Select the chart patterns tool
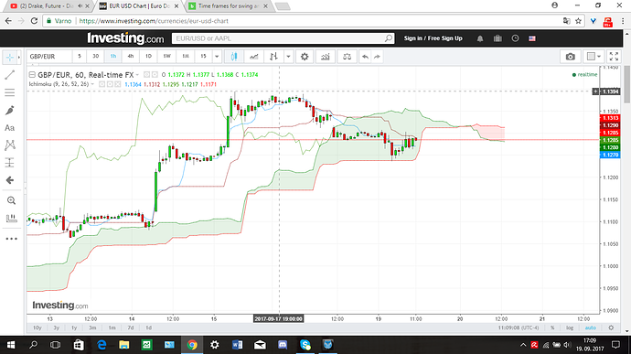Image resolution: width=631 pixels, height=354 pixels. coord(10,145)
